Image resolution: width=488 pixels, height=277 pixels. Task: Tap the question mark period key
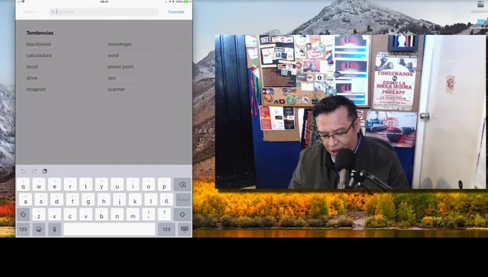tap(164, 214)
